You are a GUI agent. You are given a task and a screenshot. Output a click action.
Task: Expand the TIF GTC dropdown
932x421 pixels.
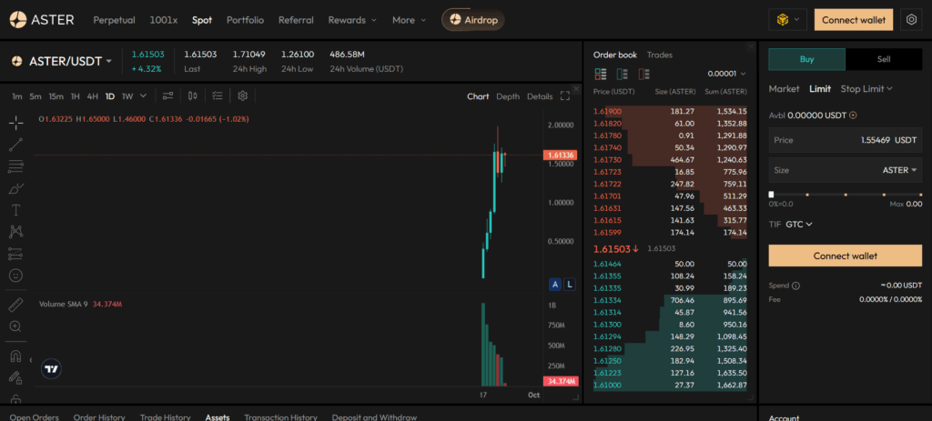pyautogui.click(x=797, y=224)
